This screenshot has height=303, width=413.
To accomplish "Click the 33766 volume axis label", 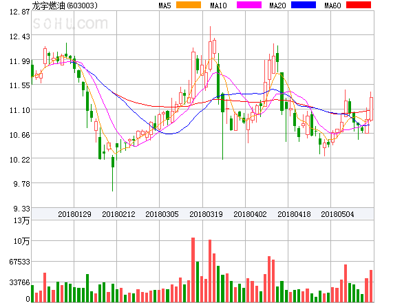I will tap(20, 282).
